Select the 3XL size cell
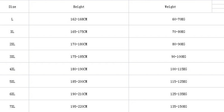224x112 pixels. pos(12,57)
